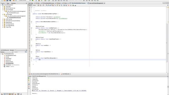
Task: Switch to the SQL 2 tab
Action: tap(59, 3)
